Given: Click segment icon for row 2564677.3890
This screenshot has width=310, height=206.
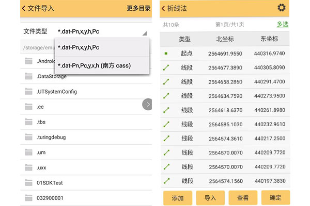Looking at the screenshot, I should [166, 67].
